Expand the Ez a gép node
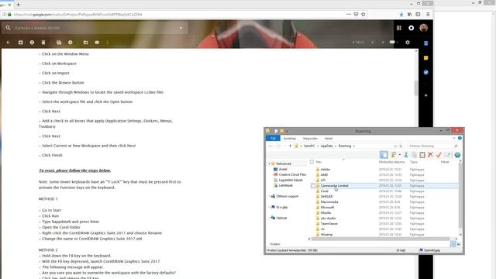Image resolution: width=496 pixels, height=279 pixels. (x=269, y=207)
